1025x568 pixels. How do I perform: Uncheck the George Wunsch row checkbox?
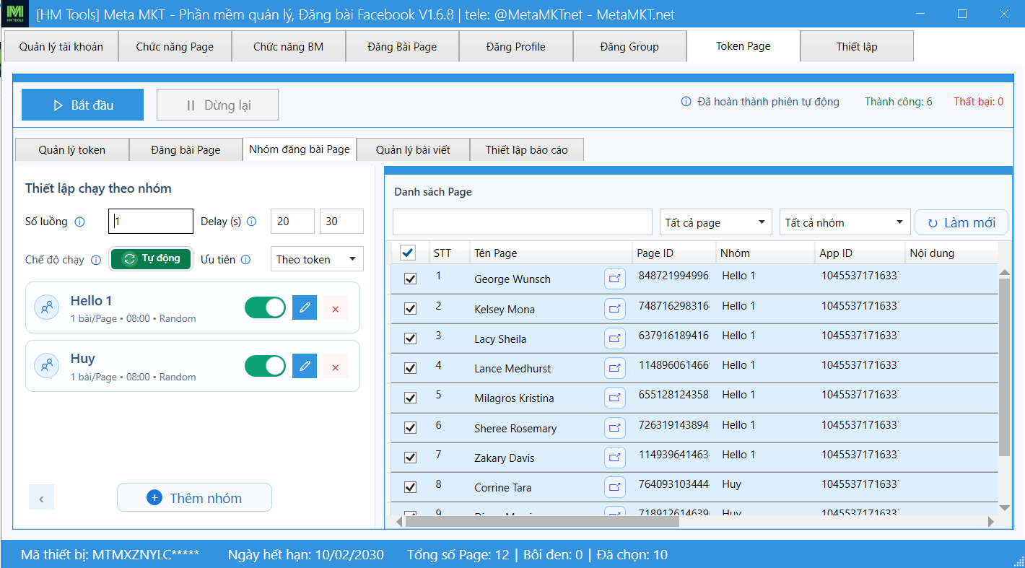pyautogui.click(x=410, y=279)
